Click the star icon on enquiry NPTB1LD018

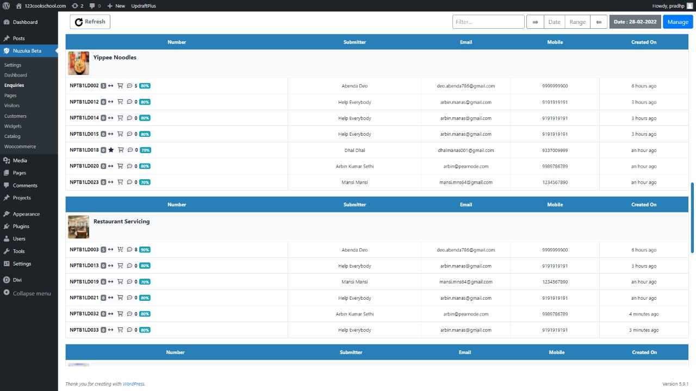pyautogui.click(x=111, y=150)
